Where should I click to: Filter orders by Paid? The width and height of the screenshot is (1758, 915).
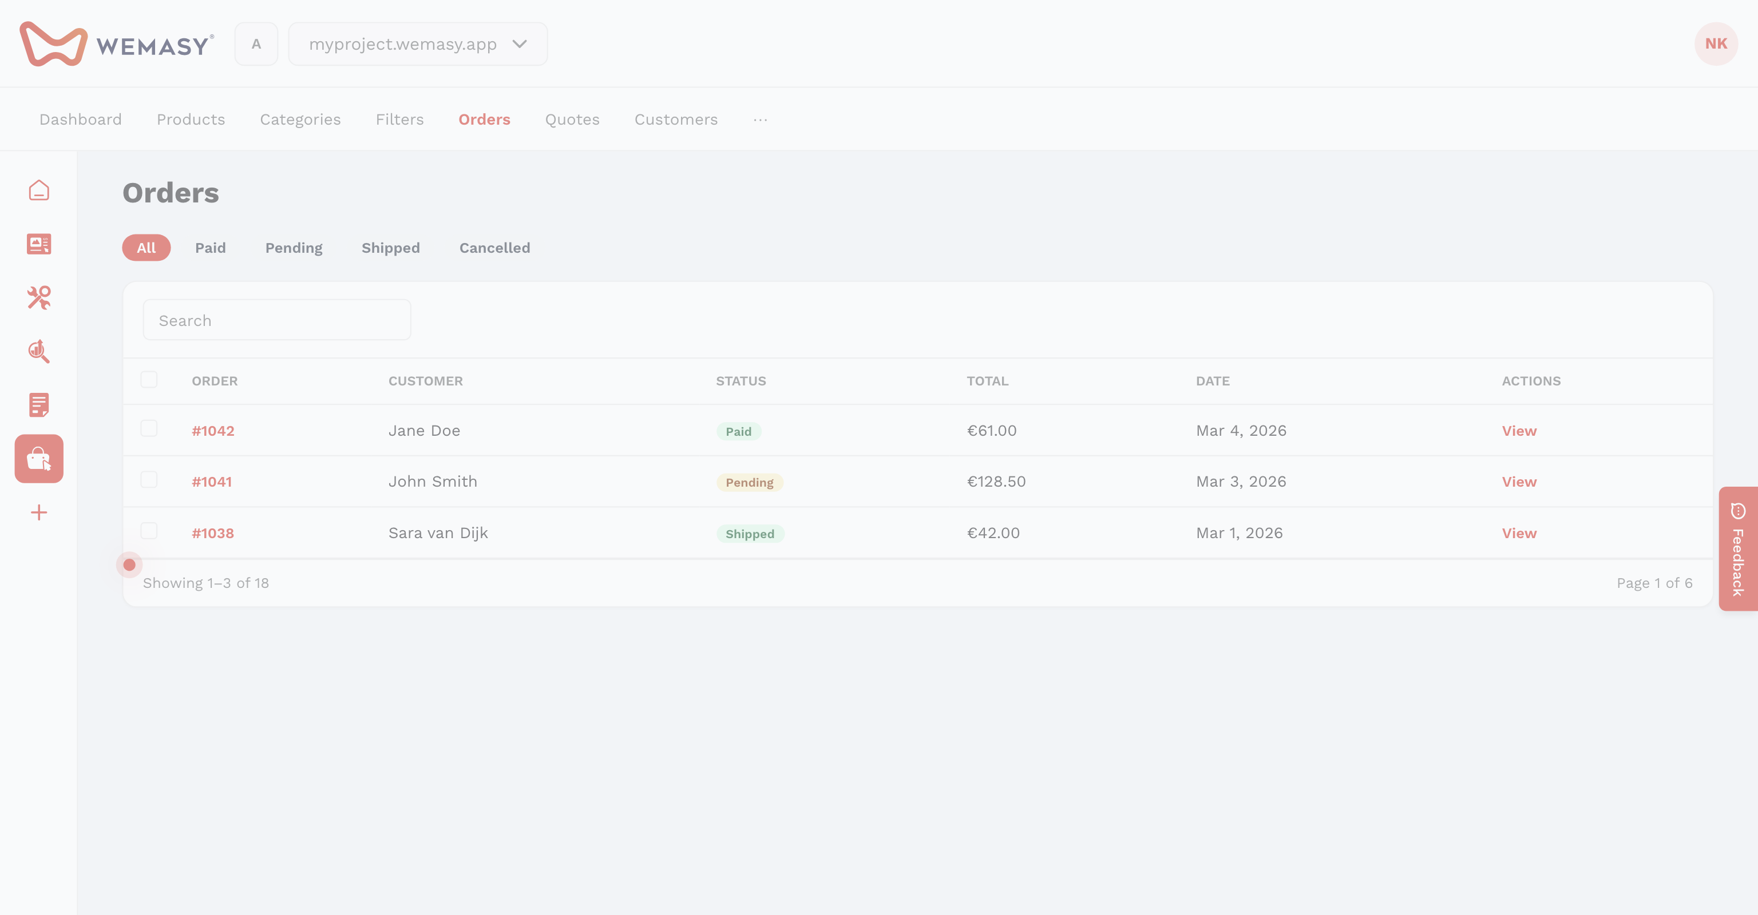point(210,248)
